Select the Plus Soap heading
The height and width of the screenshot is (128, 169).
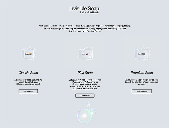pyautogui.click(x=85, y=73)
